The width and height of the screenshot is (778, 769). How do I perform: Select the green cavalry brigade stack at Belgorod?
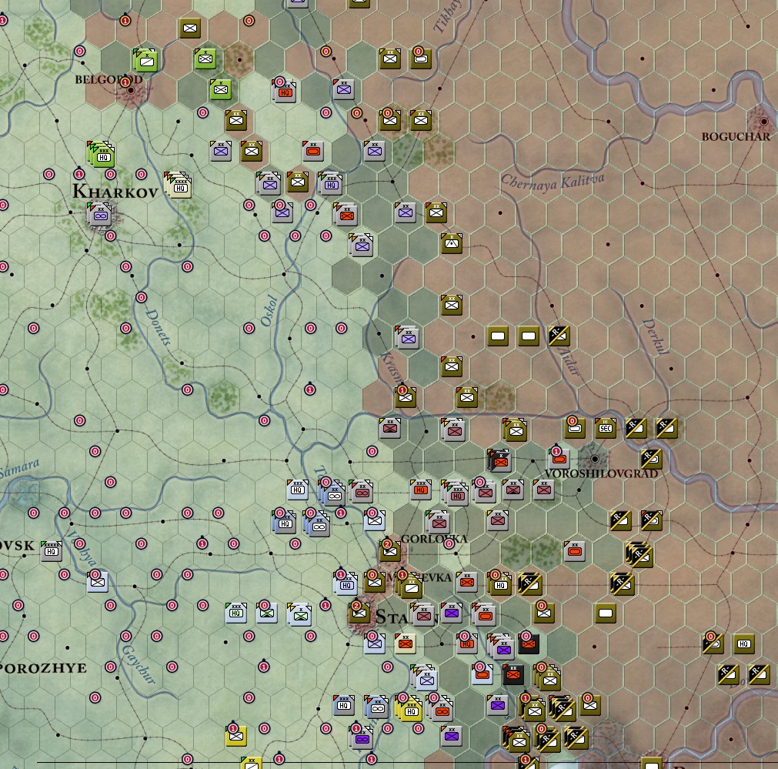pos(146,60)
